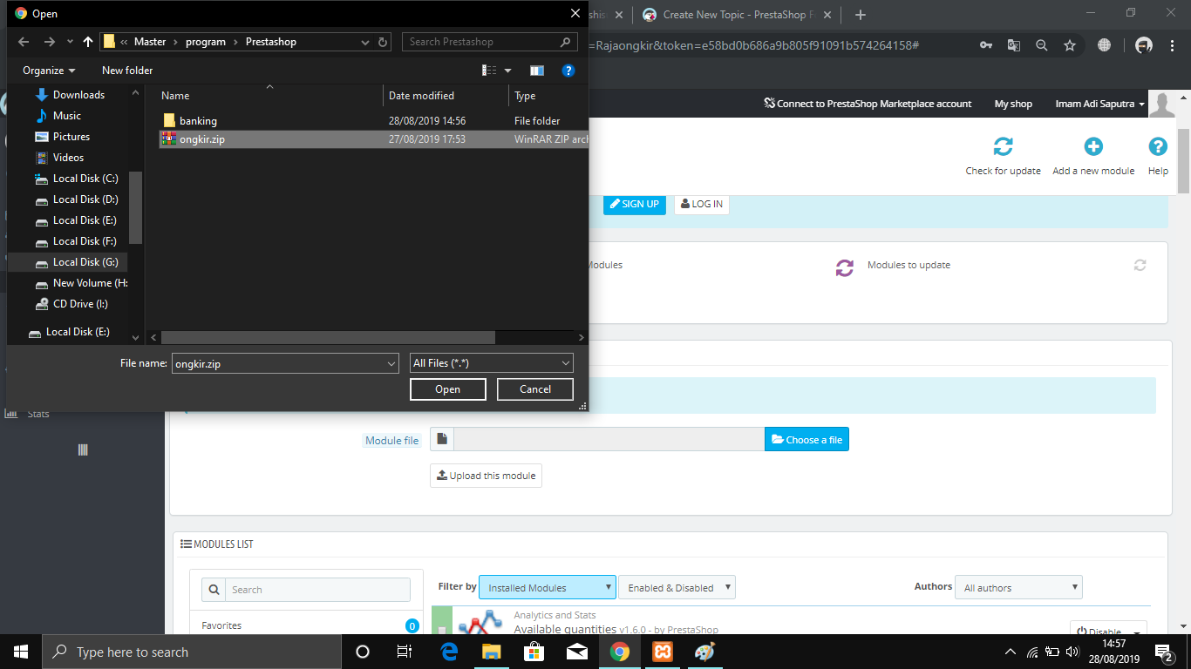The width and height of the screenshot is (1191, 669).
Task: Open Help in the Open dialog toolbar
Action: pyautogui.click(x=568, y=71)
